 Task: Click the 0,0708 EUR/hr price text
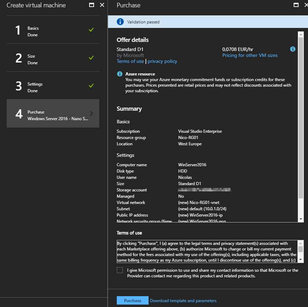point(237,49)
